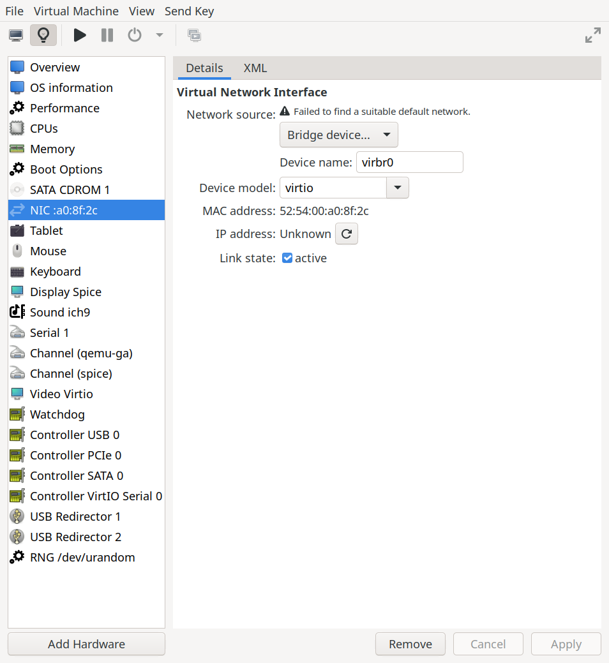Image resolution: width=609 pixels, height=663 pixels.
Task: Switch to fullscreen view
Action: click(593, 35)
